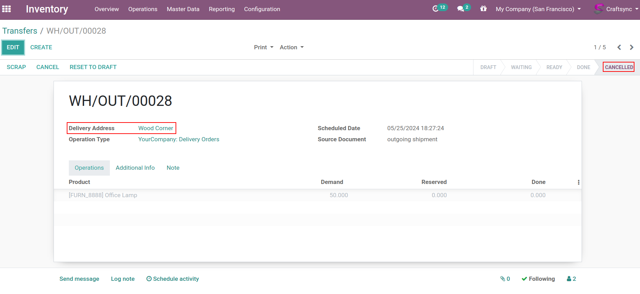Click Reset to Draft button

click(x=93, y=67)
